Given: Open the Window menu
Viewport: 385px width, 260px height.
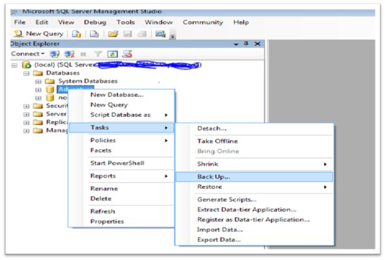Looking at the screenshot, I should (x=159, y=22).
